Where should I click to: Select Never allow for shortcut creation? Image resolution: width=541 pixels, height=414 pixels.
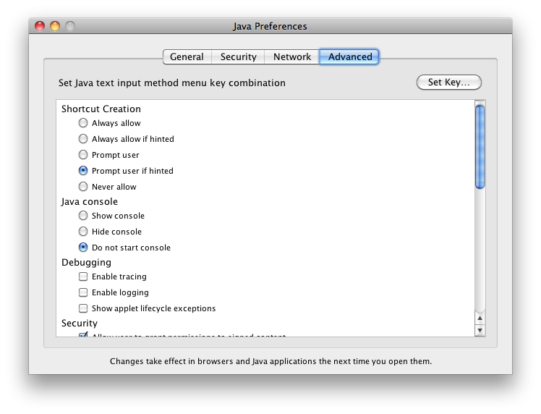(x=83, y=187)
